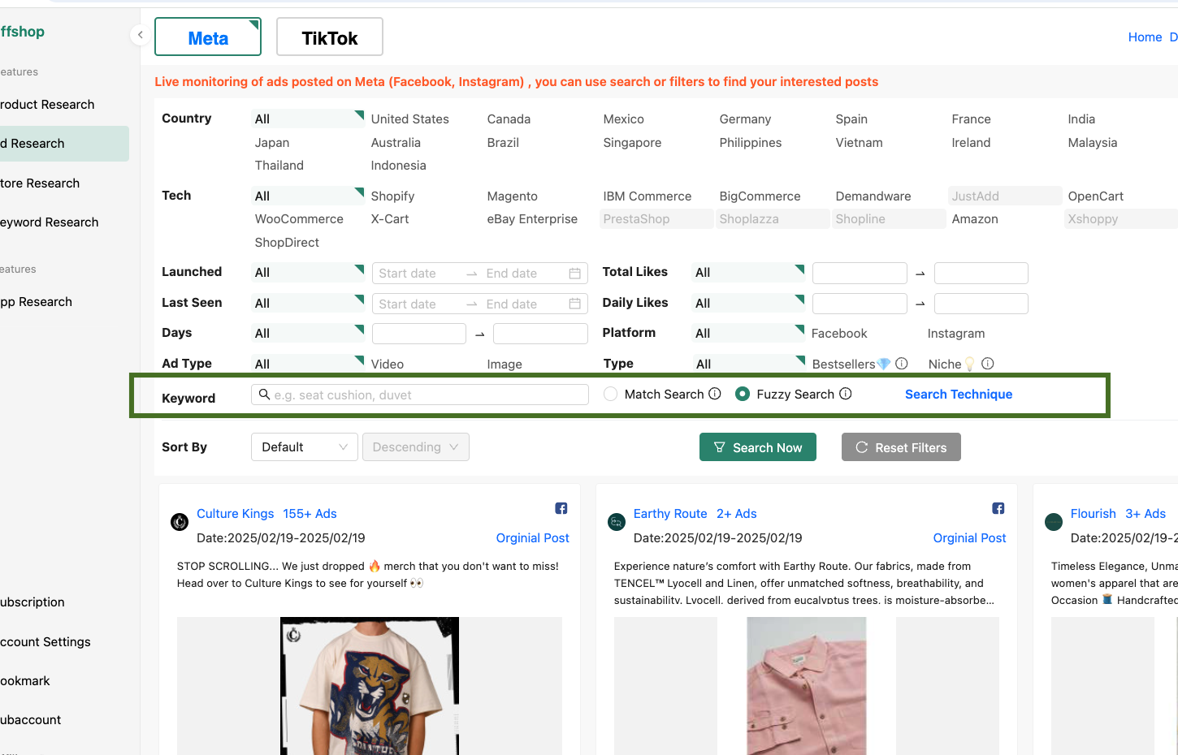Open the Sort By Default dropdown

304,447
